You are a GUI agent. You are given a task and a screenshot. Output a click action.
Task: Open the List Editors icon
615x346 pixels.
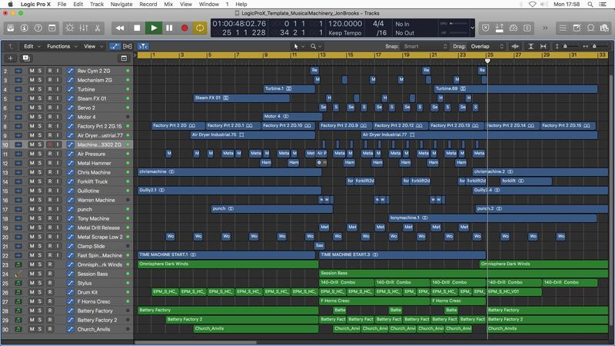(563, 28)
